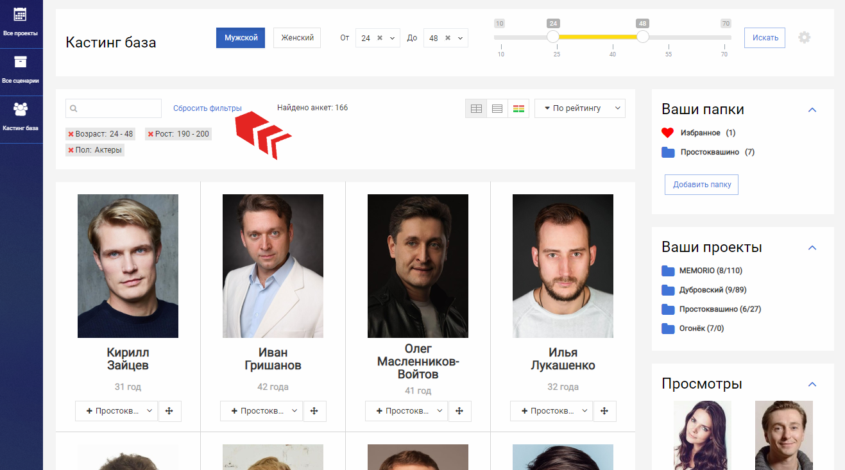Click the Добавить папку button
Image resolution: width=845 pixels, height=470 pixels.
pyautogui.click(x=702, y=185)
